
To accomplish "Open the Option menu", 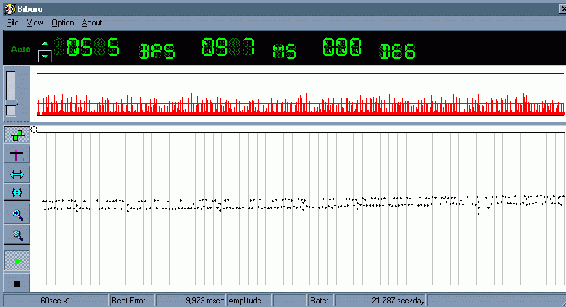I will 62,23.
